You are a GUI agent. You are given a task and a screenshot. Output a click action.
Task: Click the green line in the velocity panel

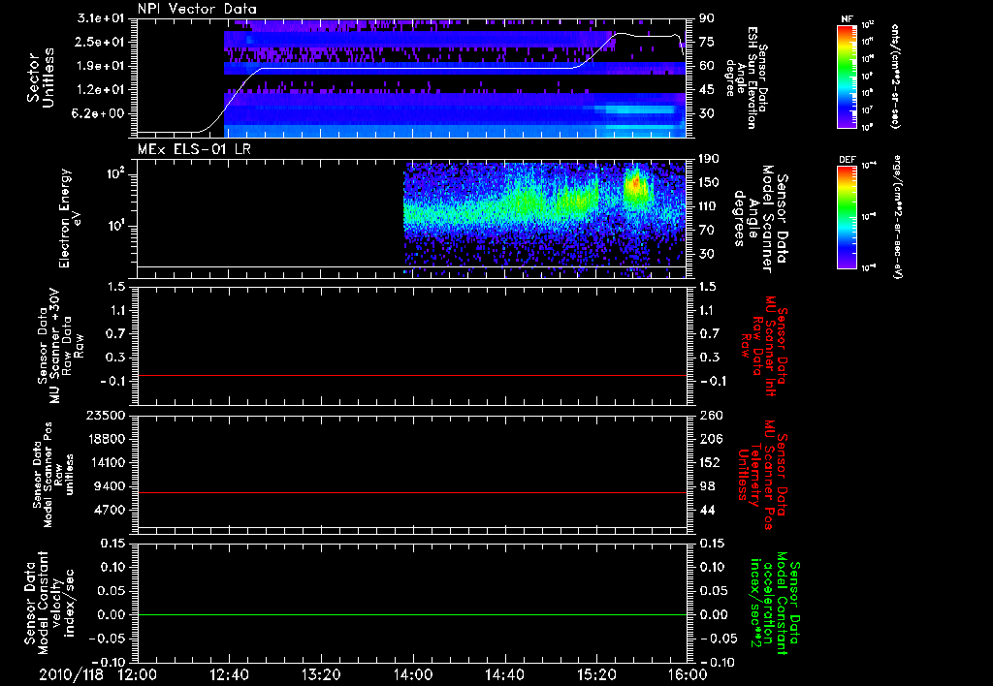[x=412, y=614]
